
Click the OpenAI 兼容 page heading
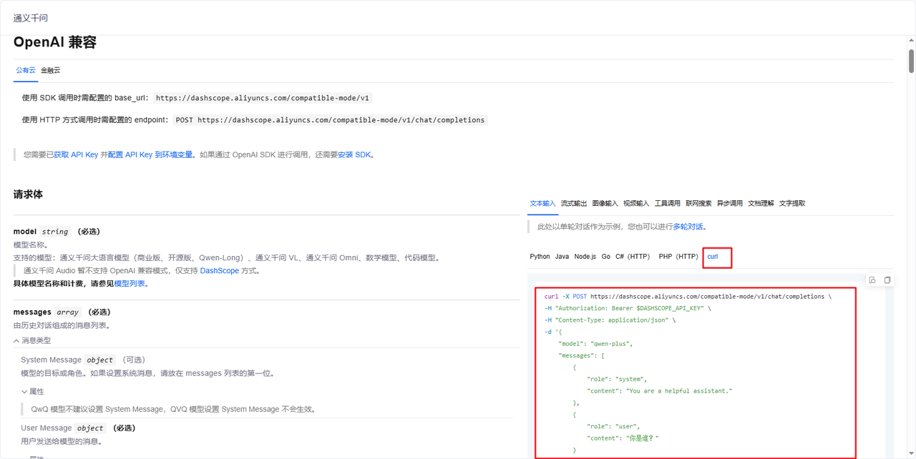[55, 42]
